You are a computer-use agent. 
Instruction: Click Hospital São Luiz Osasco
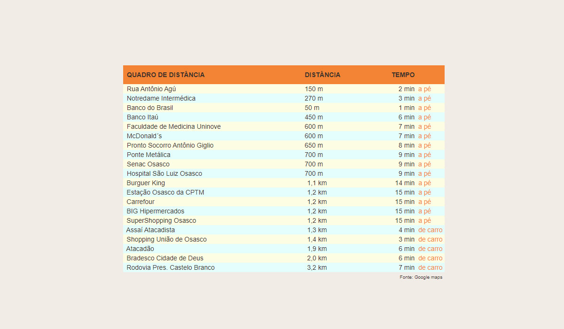click(164, 173)
